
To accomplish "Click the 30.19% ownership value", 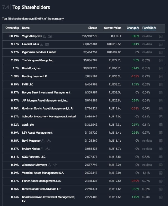I will tap(14, 36).
